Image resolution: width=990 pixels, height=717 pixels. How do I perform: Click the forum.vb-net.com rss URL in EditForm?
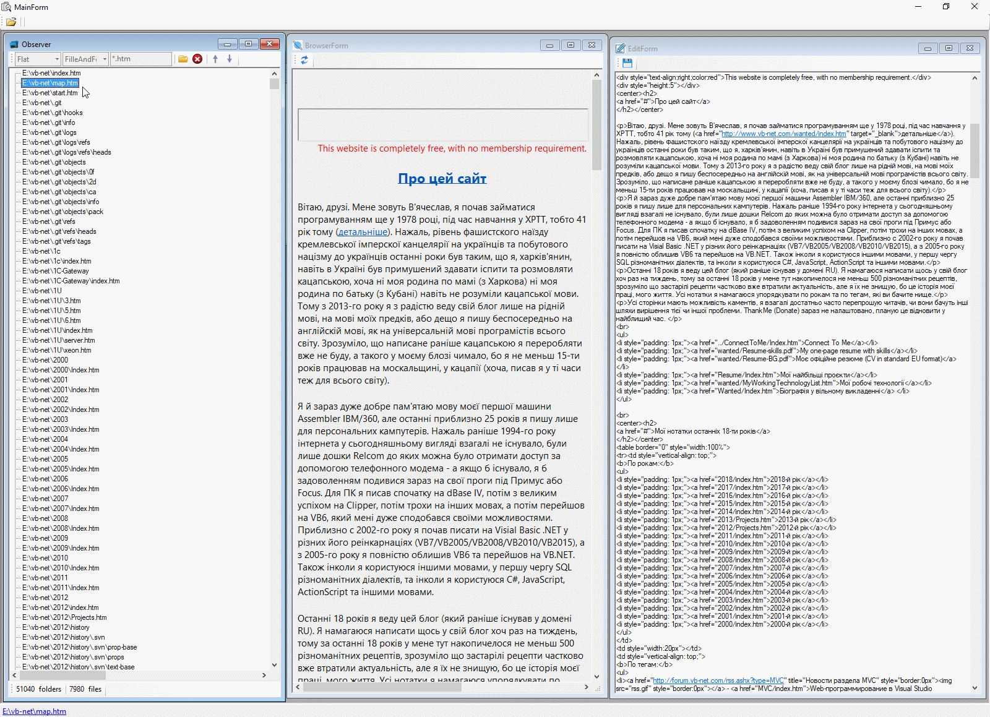[x=719, y=681]
